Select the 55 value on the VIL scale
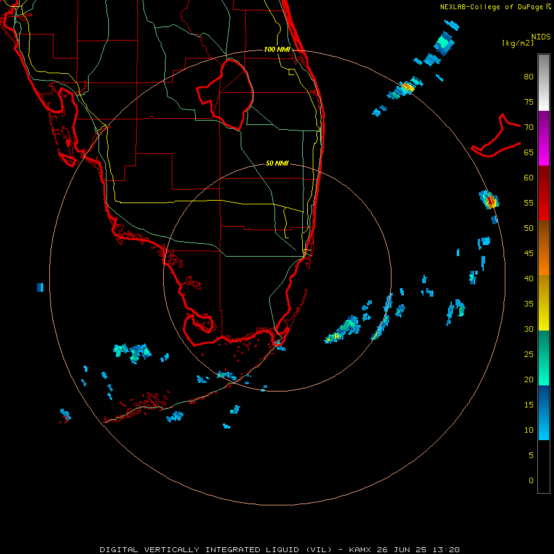Screen dimensions: 554x554 coord(529,203)
